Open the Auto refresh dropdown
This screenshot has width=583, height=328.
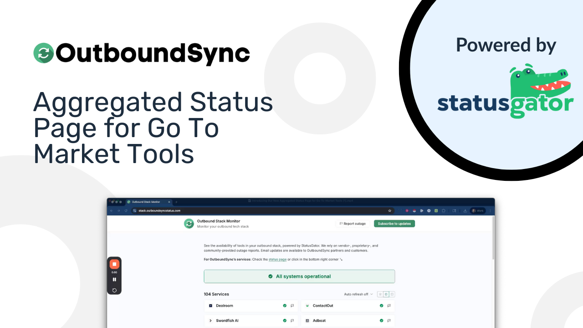[358, 294]
